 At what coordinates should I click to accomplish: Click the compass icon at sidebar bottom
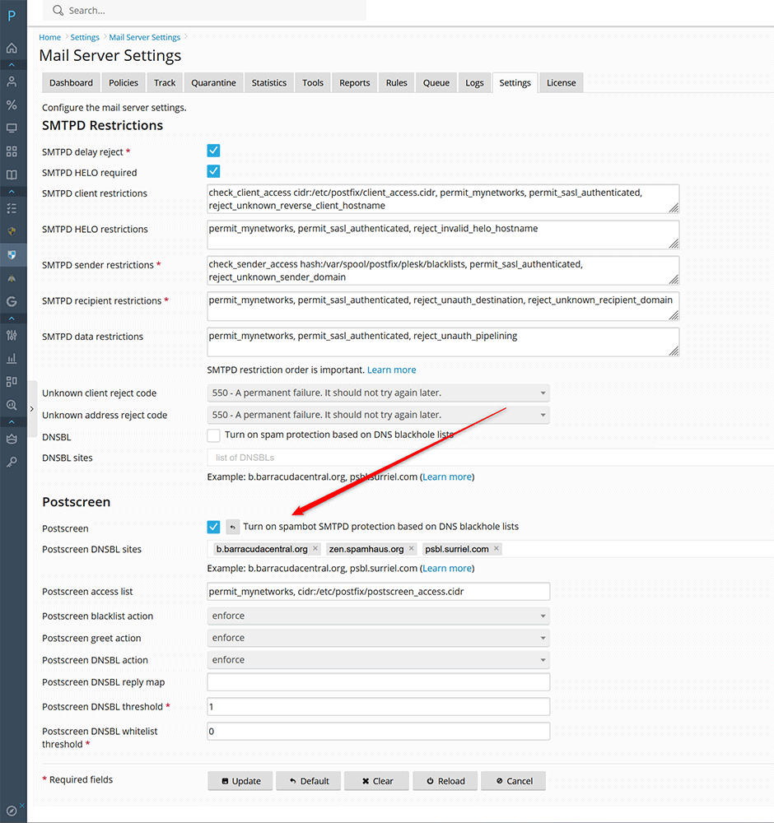pyautogui.click(x=12, y=811)
